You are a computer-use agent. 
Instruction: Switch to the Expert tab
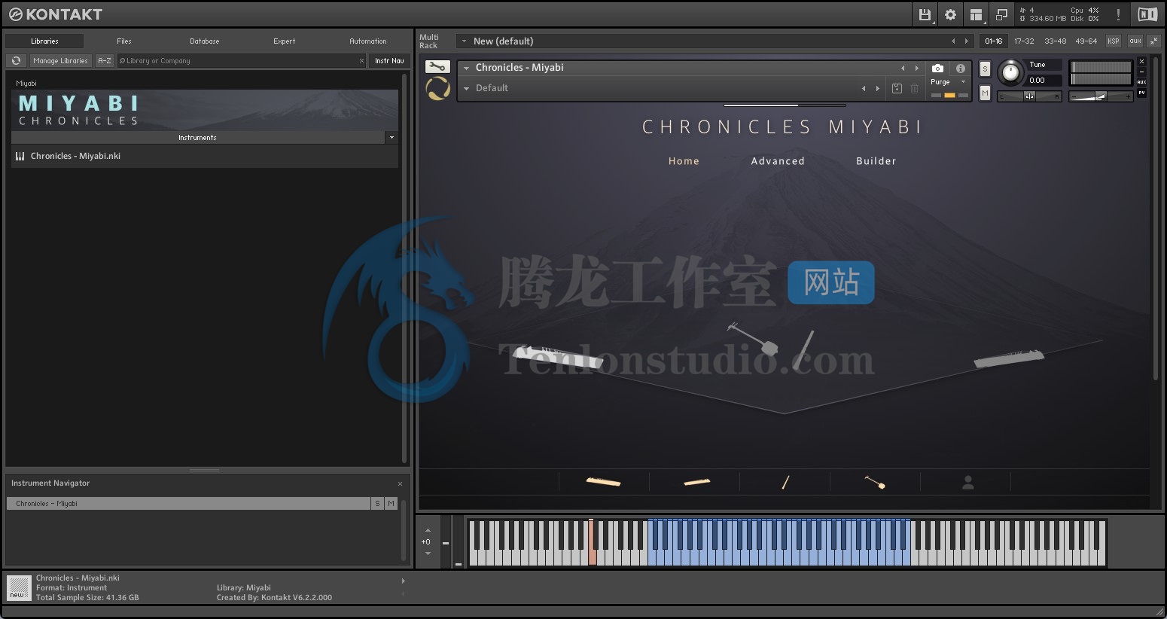[x=285, y=41]
